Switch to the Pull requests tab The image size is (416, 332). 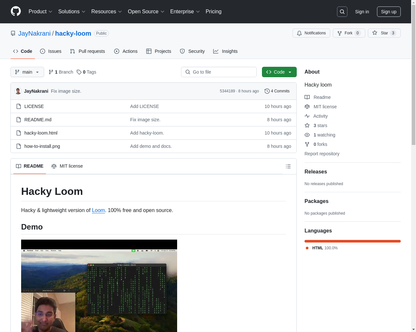click(87, 51)
